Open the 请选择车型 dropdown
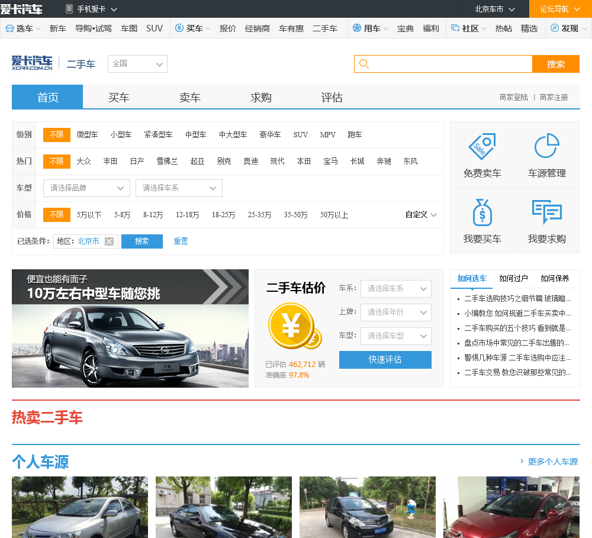The height and width of the screenshot is (538, 592). pyautogui.click(x=395, y=336)
